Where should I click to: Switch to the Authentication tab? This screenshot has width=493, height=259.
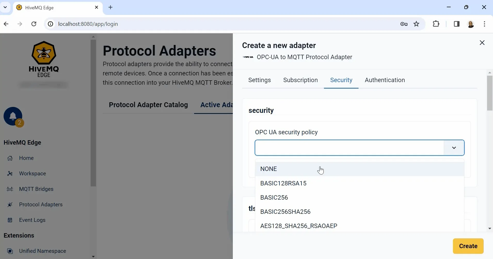(x=385, y=80)
